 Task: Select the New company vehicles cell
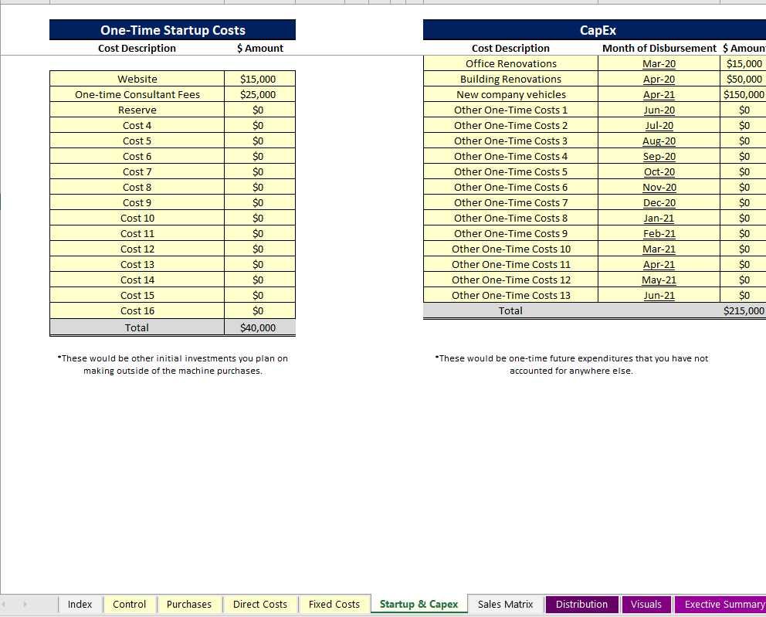coord(510,94)
